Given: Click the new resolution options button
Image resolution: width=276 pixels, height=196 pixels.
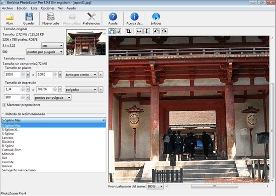Looking at the screenshot, I should [x=28, y=97].
